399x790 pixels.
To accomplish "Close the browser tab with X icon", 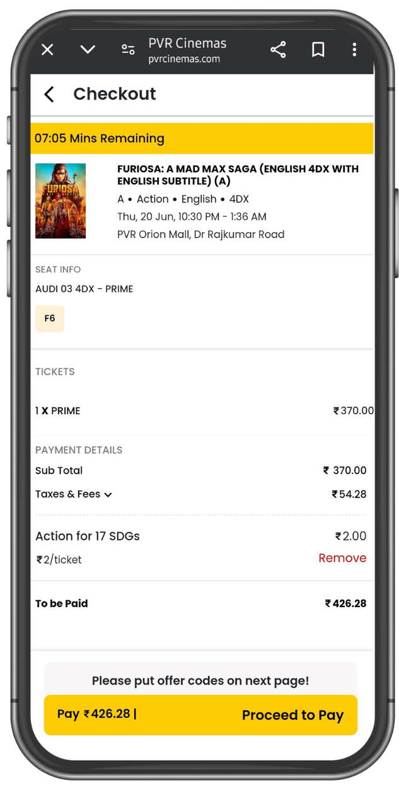I will point(47,50).
